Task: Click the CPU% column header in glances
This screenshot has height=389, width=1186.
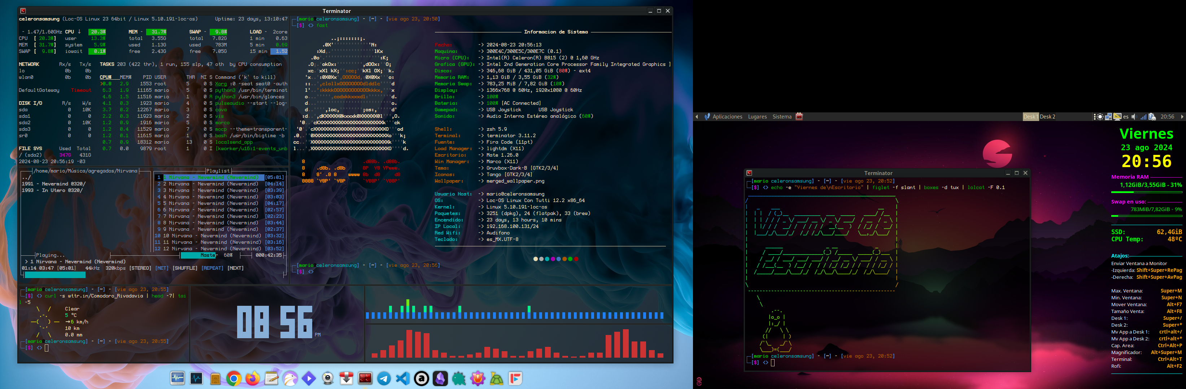Action: pyautogui.click(x=106, y=77)
